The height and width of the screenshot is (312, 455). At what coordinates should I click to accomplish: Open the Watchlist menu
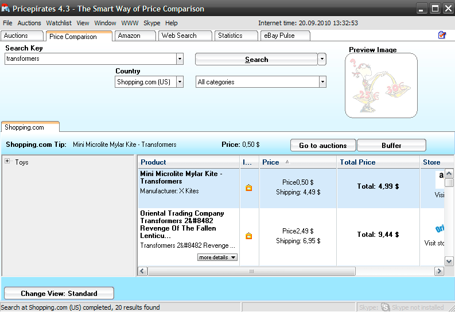coord(59,23)
